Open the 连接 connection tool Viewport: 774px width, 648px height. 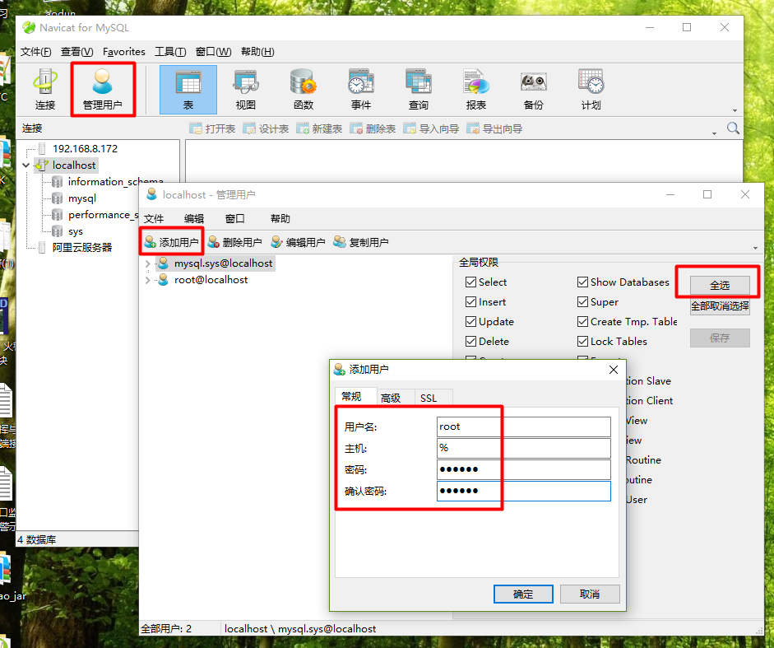[x=45, y=90]
